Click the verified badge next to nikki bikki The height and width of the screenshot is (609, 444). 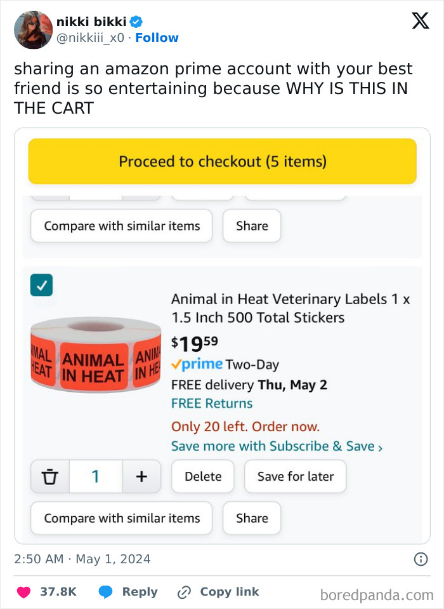coord(136,23)
